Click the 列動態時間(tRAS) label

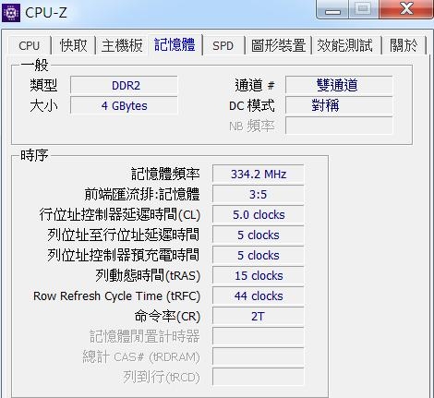click(x=148, y=275)
